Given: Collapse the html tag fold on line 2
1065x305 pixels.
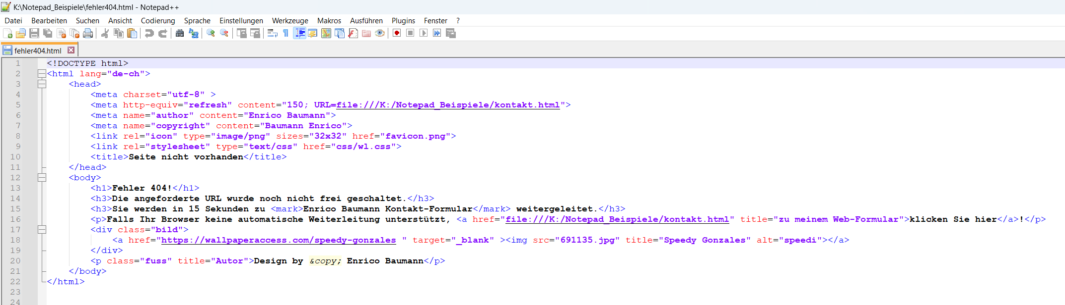Looking at the screenshot, I should click(42, 74).
